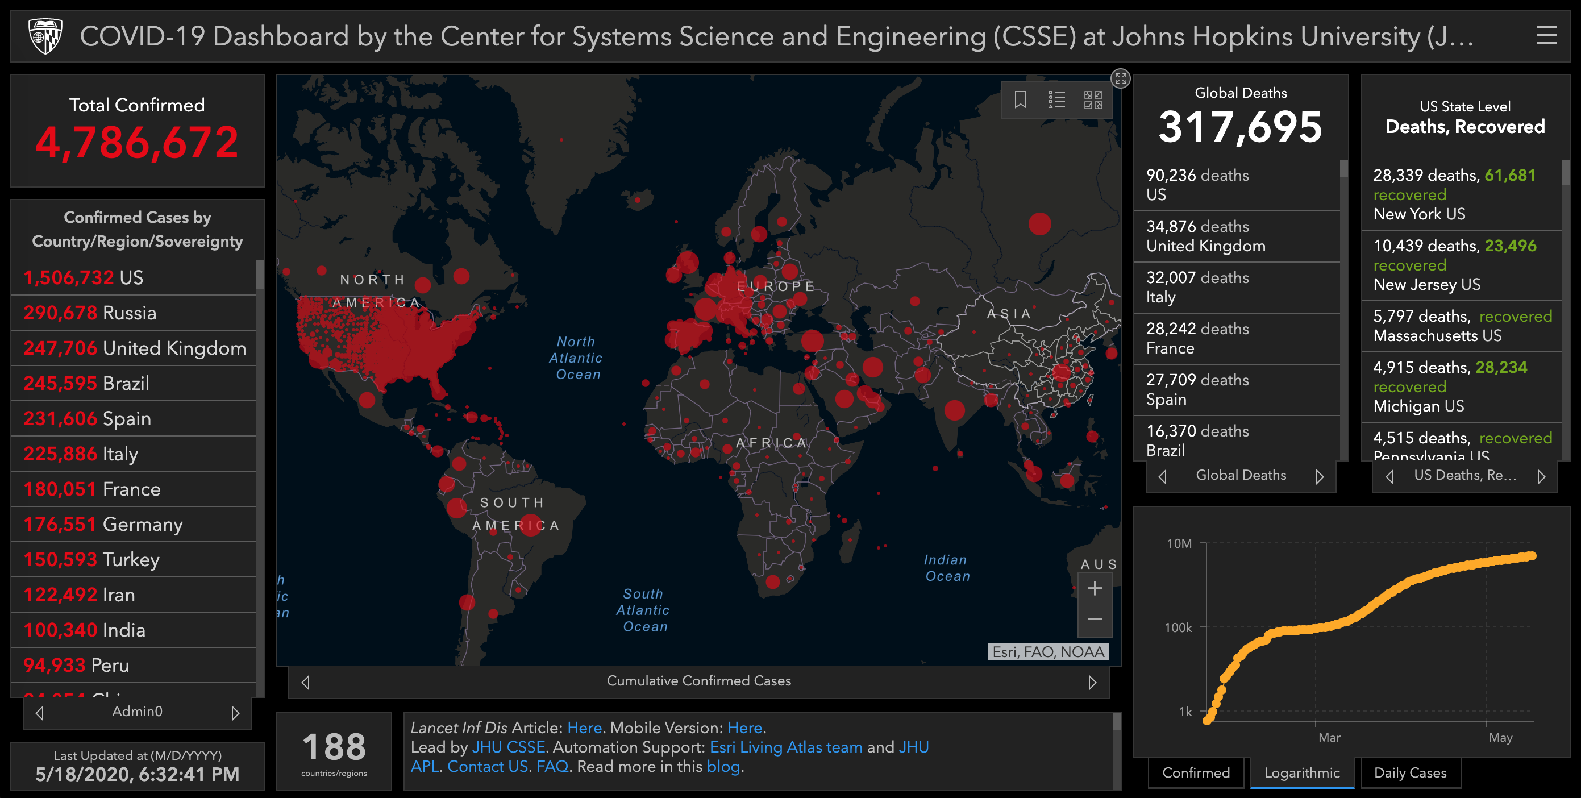The height and width of the screenshot is (798, 1581).
Task: Click the Johns Hopkins shield logo
Action: [x=45, y=36]
